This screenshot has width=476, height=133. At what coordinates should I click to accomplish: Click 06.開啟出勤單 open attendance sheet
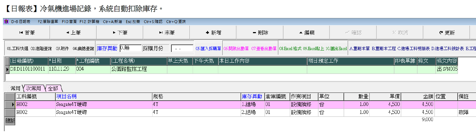236,48
